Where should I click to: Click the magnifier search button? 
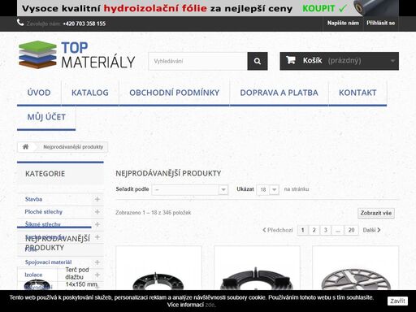(x=258, y=61)
